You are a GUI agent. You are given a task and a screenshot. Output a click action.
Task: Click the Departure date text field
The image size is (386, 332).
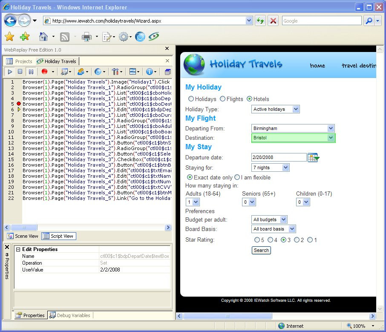(x=279, y=158)
